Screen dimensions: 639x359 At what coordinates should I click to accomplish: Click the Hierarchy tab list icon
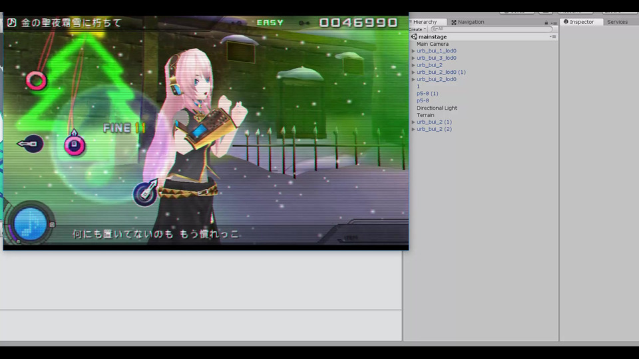[411, 22]
